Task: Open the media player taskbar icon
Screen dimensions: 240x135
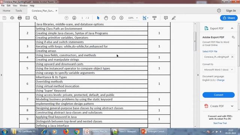Action: pos(54,132)
